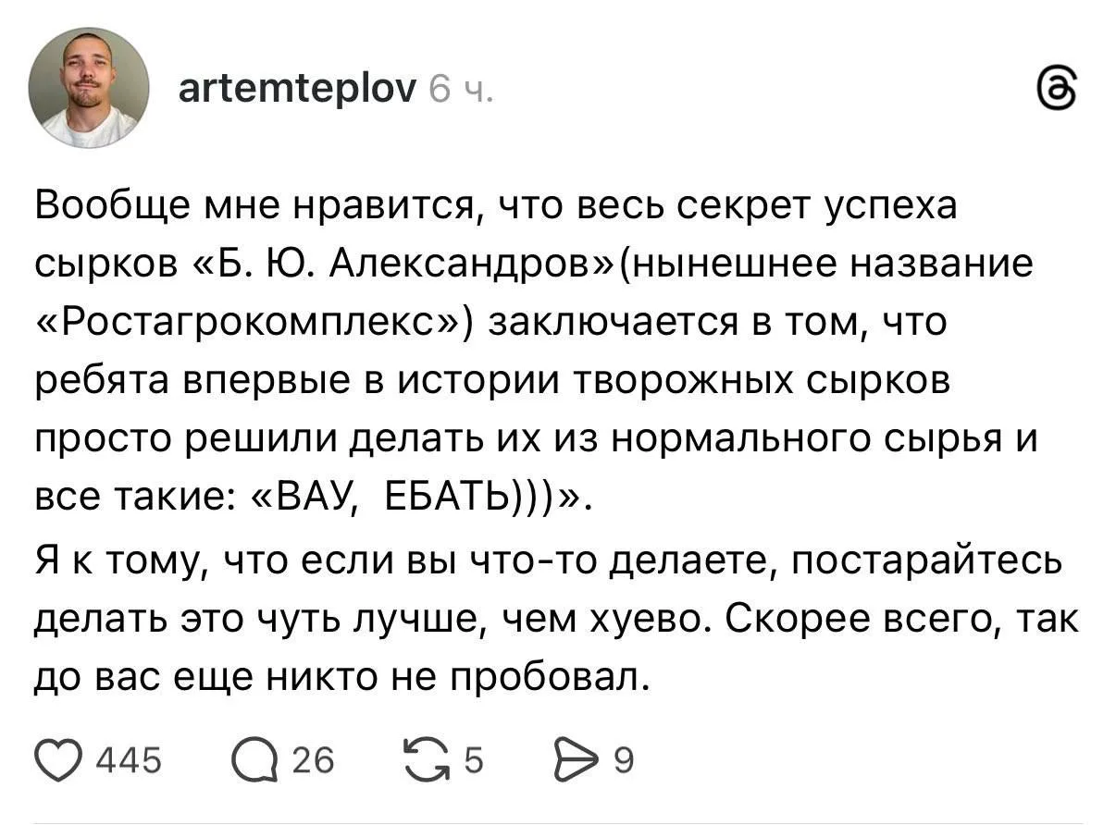
Task: Click the repost count showing 5
Action: click(473, 761)
